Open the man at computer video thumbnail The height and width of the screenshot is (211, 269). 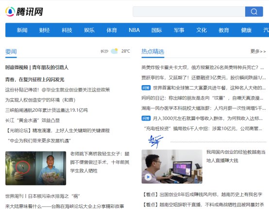point(172,166)
